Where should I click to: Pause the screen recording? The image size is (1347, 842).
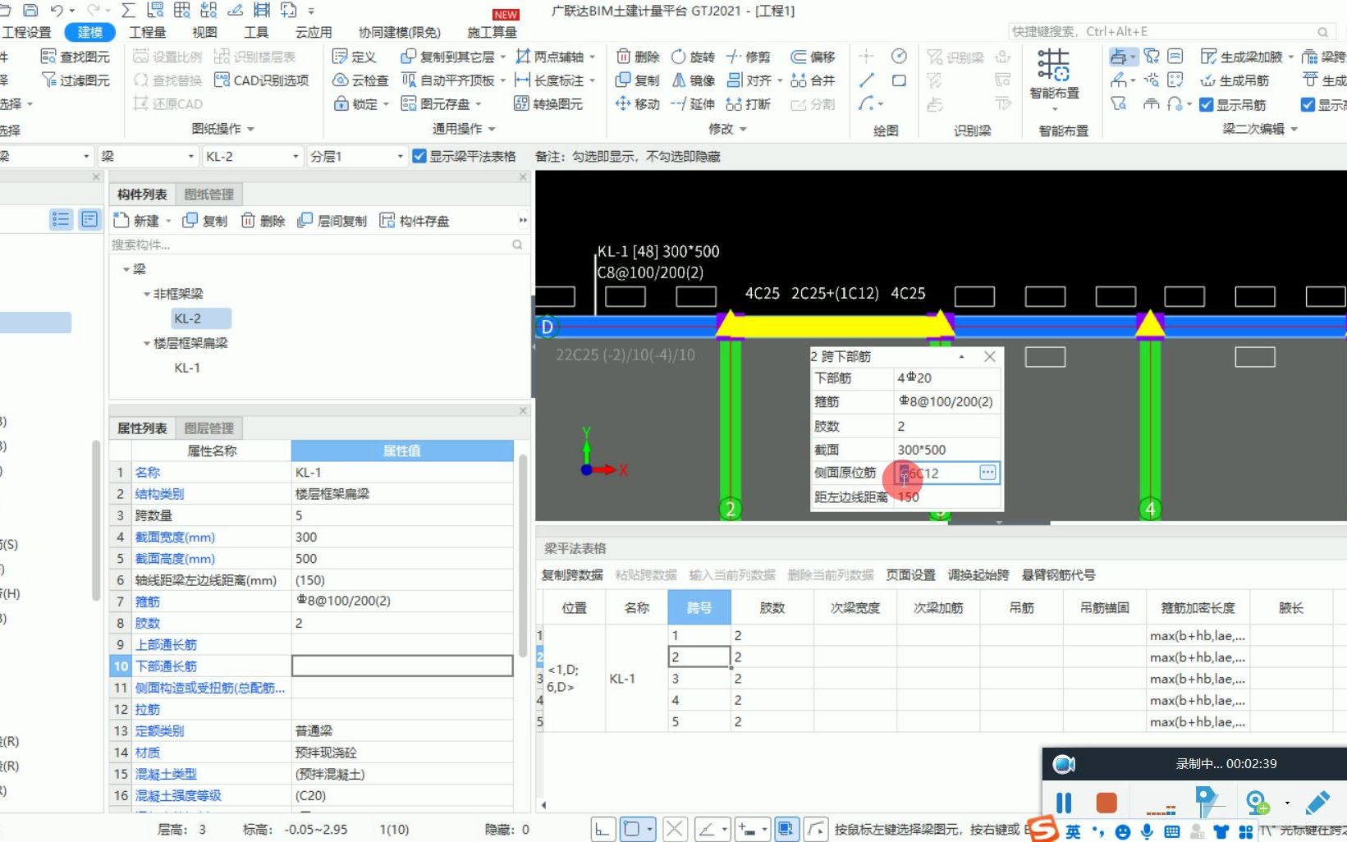(x=1065, y=803)
